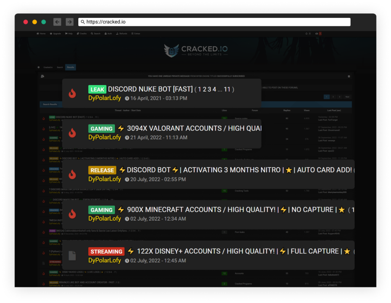Click the STREAMING tag on Disney+ thread
This screenshot has width=391, height=303.
(x=107, y=251)
